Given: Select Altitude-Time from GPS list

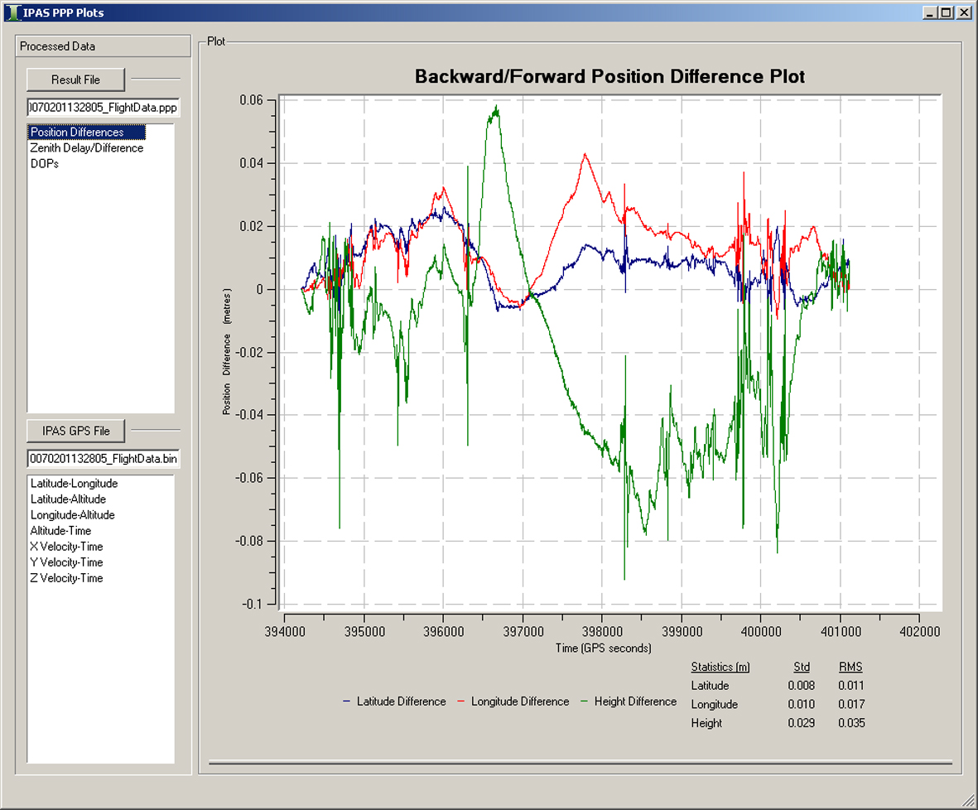Looking at the screenshot, I should click(60, 531).
